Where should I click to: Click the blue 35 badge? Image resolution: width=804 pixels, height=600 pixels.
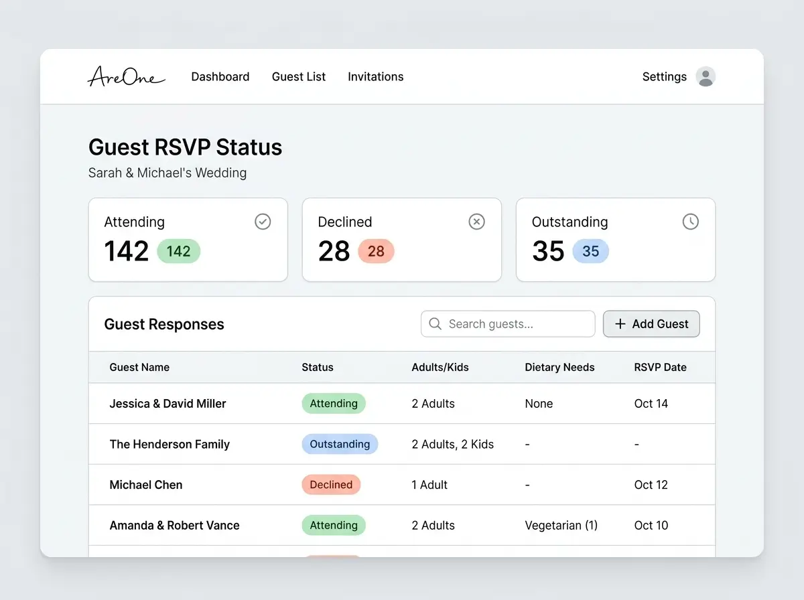point(590,251)
